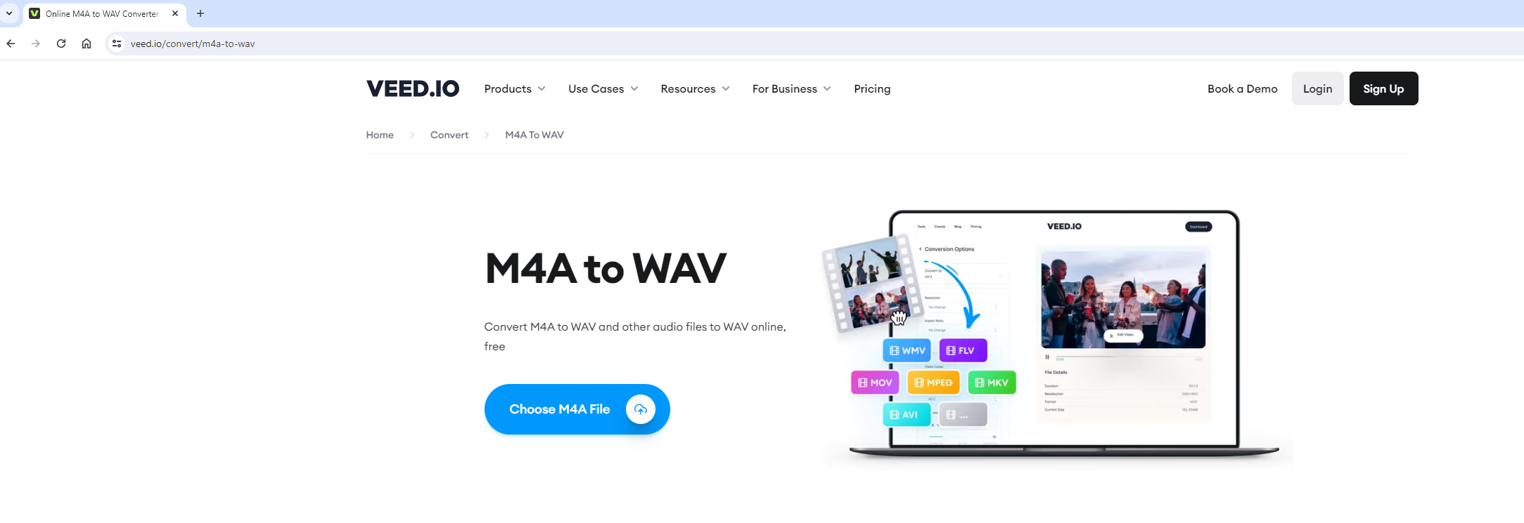Click the Sign Up button

pos(1383,88)
